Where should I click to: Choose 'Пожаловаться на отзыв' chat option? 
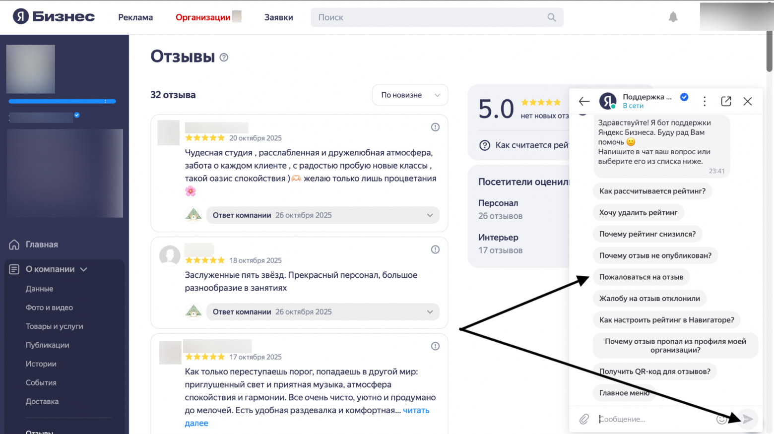[641, 277]
